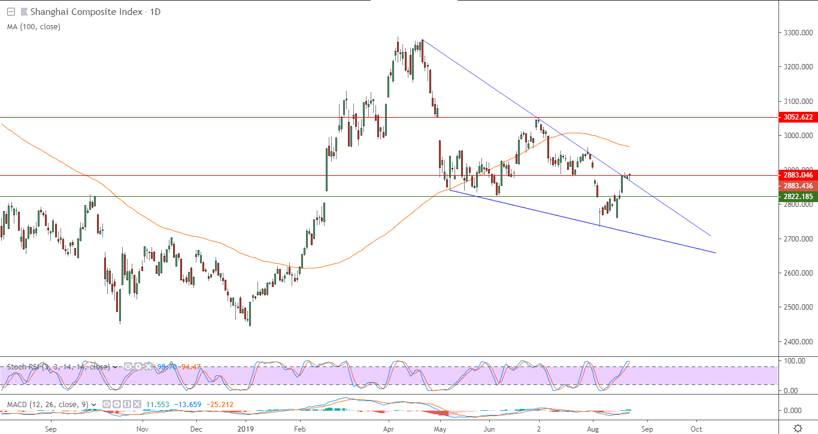Click Stoch RSI value 98.70

pyautogui.click(x=167, y=366)
